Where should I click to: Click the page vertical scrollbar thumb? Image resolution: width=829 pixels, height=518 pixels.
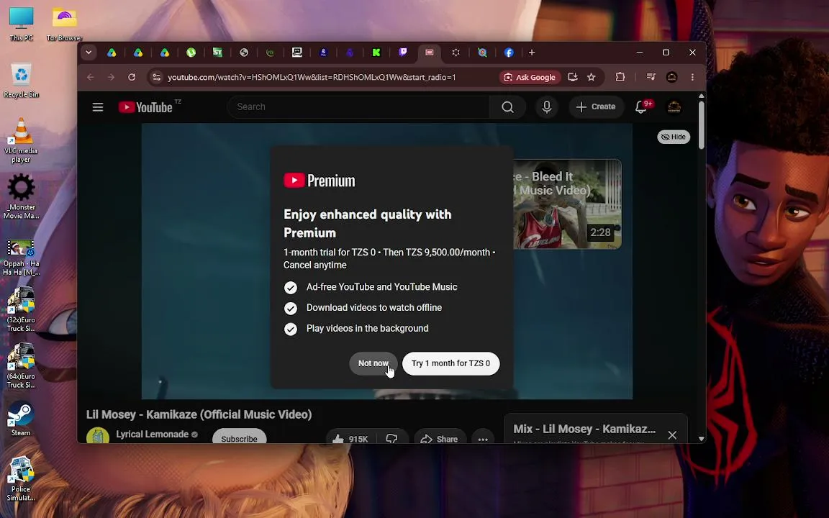click(x=702, y=124)
